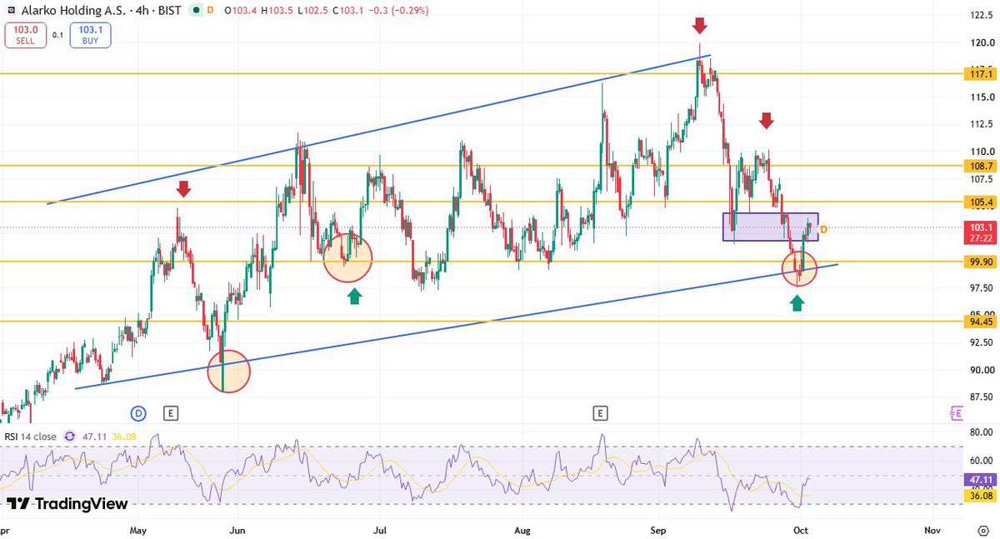Click the SELL 103.0 button
Image resolution: width=1000 pixels, height=539 pixels.
pyautogui.click(x=25, y=35)
